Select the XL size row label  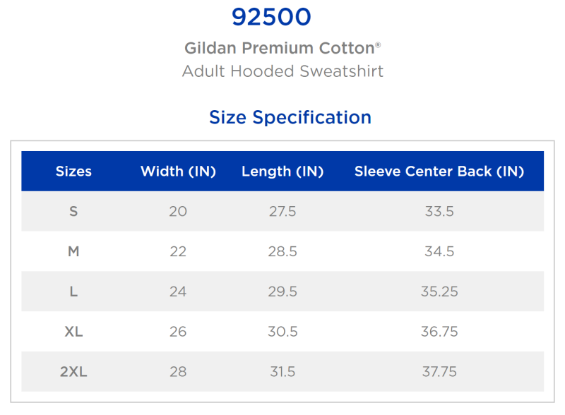[73, 332]
